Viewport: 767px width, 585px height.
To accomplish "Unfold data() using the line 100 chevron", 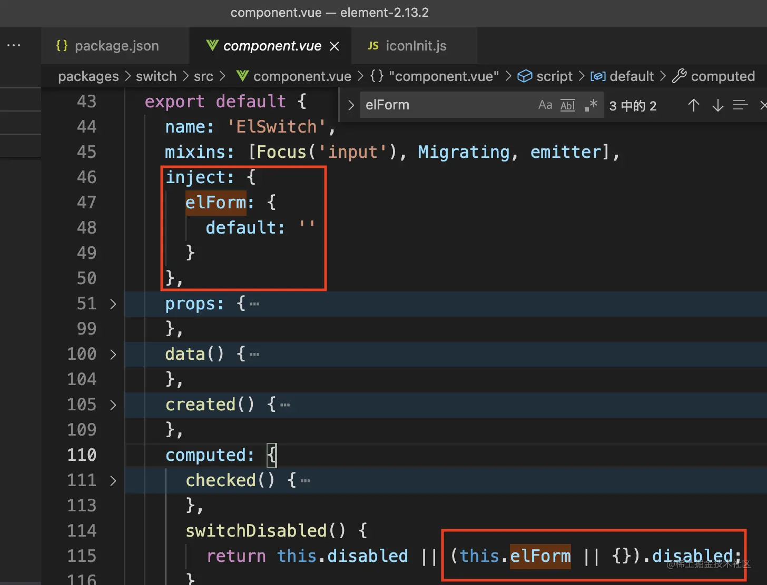I will pos(113,355).
